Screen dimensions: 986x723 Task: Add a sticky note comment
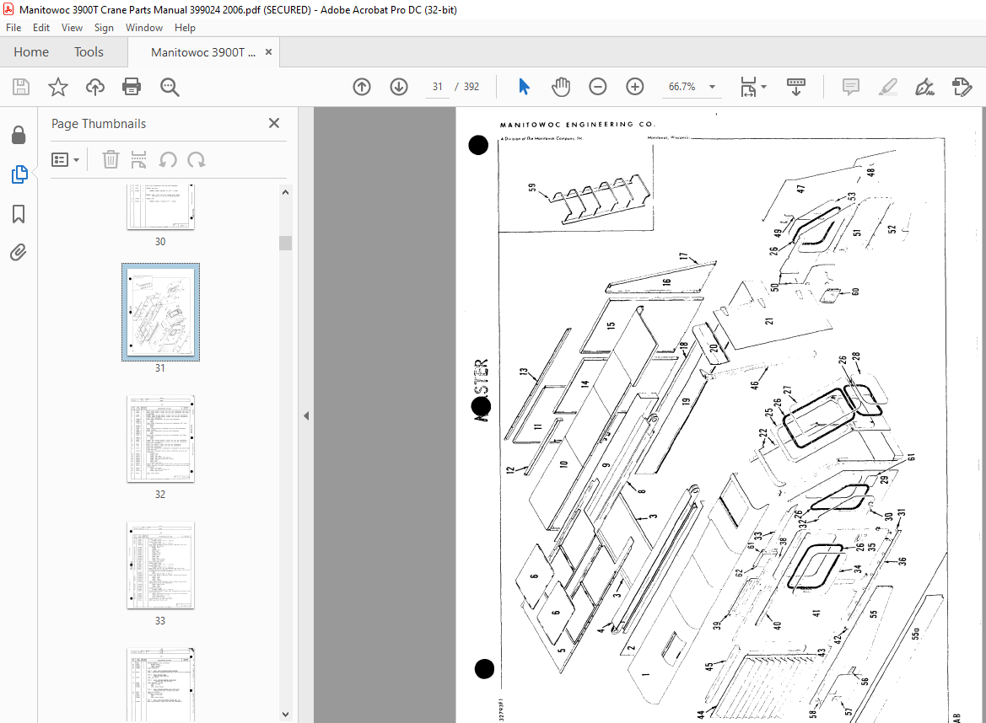click(x=850, y=87)
